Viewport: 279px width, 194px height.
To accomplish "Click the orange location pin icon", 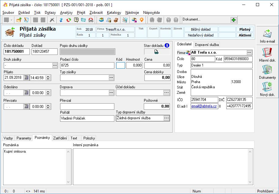I will click(x=142, y=20).
